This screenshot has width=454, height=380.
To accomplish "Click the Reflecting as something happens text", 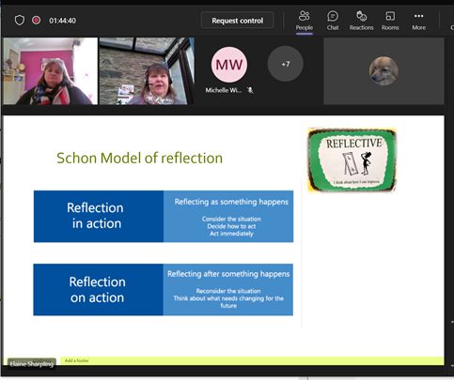I will tap(231, 202).
